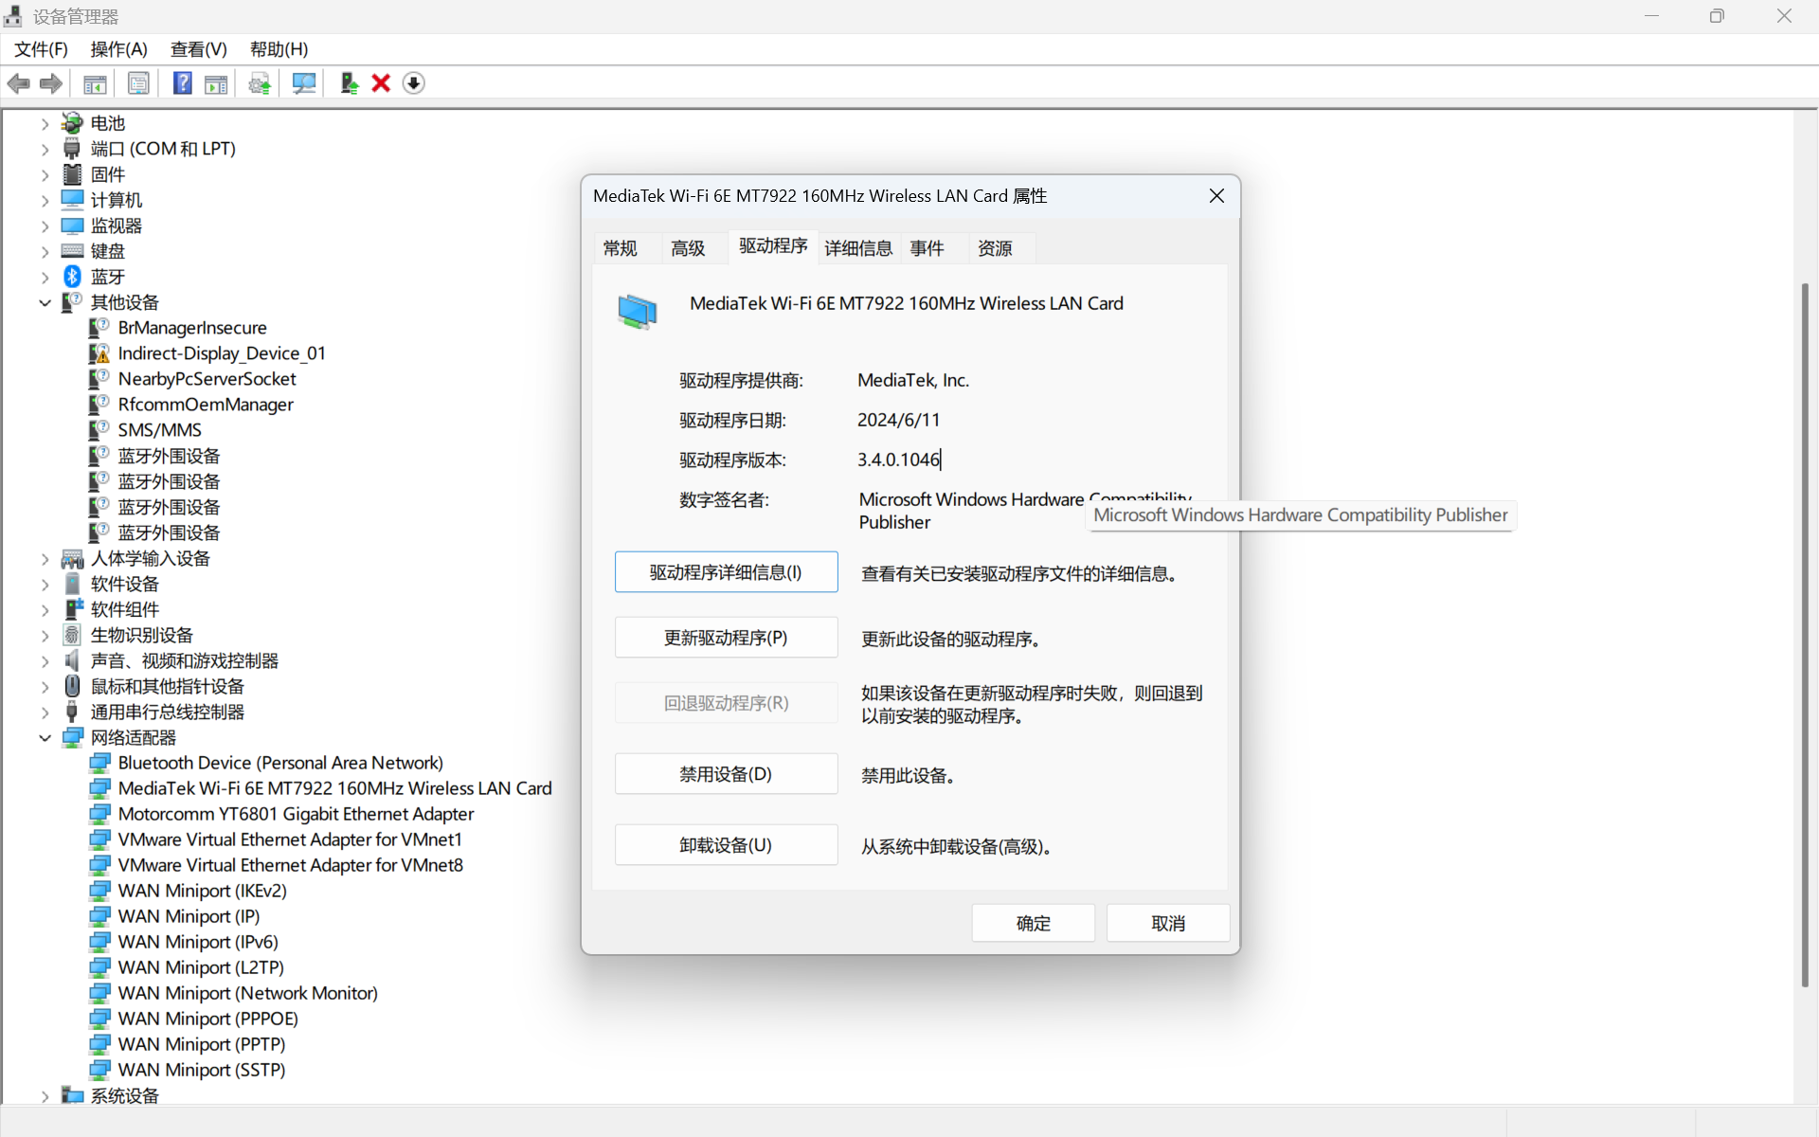This screenshot has height=1137, width=1819.
Task: Click the 更新驱动程序(P) button
Action: 727,638
